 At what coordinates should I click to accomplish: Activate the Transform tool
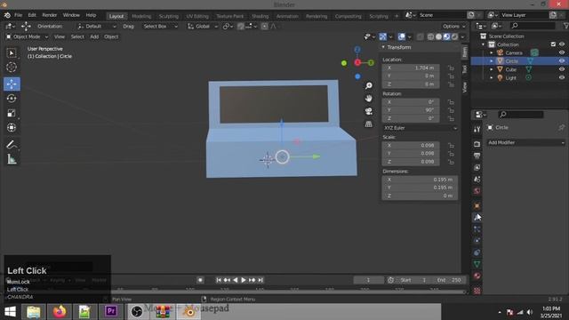[x=12, y=127]
